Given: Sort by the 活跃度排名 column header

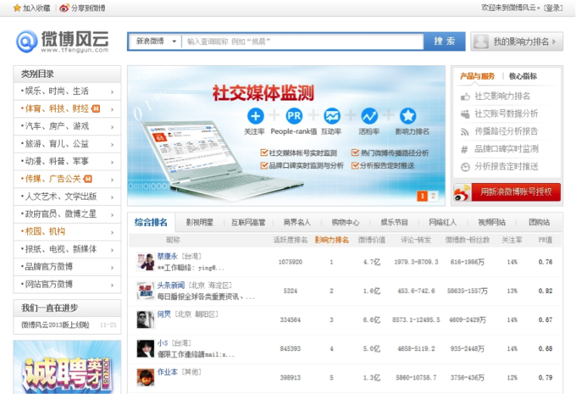Looking at the screenshot, I should [291, 240].
